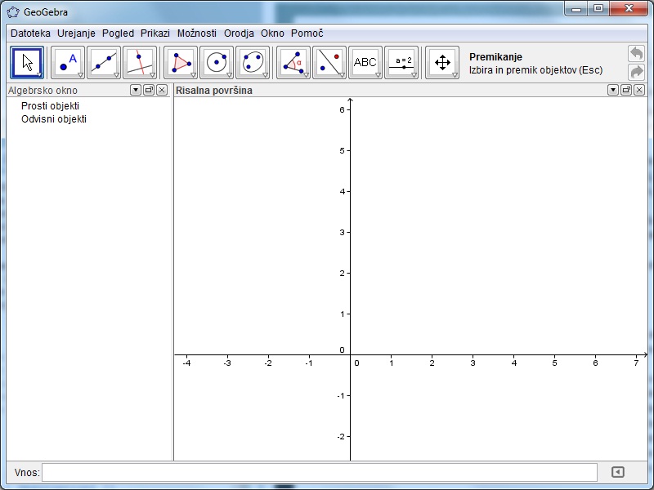The height and width of the screenshot is (490, 654).
Task: Open the Možnosti menu
Action: (197, 33)
